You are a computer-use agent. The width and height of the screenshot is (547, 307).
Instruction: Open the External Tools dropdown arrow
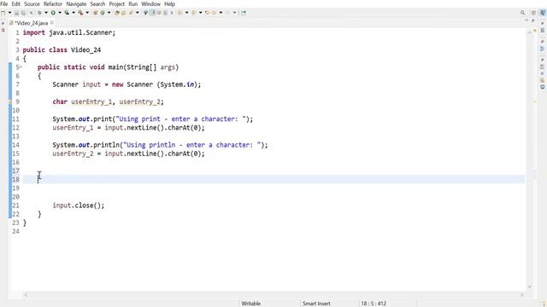point(87,13)
